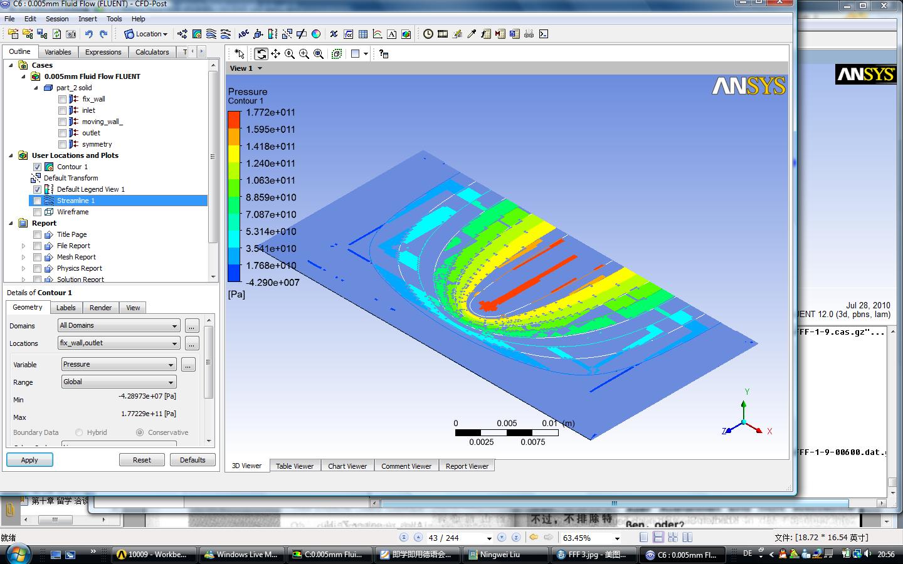Open the Insert menu
The image size is (903, 564).
tap(88, 19)
